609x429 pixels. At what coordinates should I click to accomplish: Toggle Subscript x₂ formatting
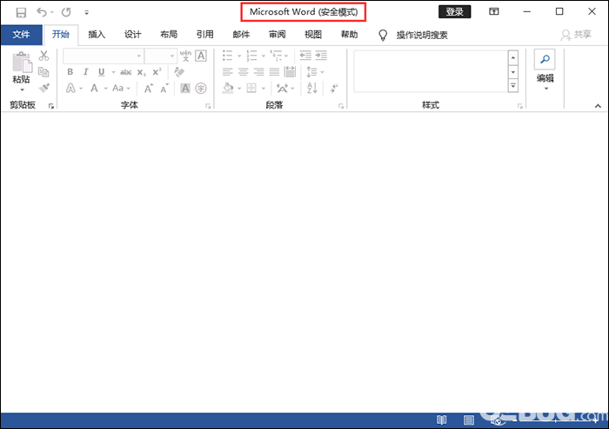(141, 72)
